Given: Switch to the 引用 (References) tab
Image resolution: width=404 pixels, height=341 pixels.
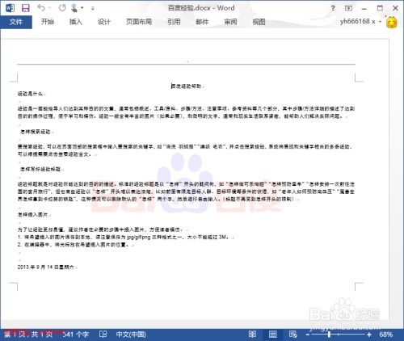Looking at the screenshot, I should [174, 22].
